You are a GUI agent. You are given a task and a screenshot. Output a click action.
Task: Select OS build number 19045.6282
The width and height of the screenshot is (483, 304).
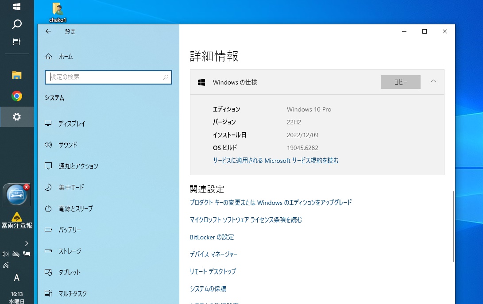302,148
